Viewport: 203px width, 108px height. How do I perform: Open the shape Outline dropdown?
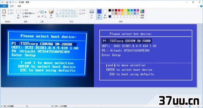tap(83, 10)
